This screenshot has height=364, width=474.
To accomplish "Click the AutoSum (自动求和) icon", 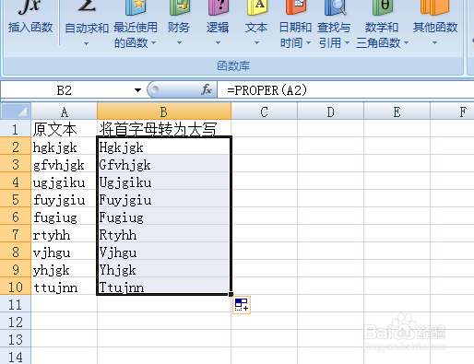I will click(87, 6).
